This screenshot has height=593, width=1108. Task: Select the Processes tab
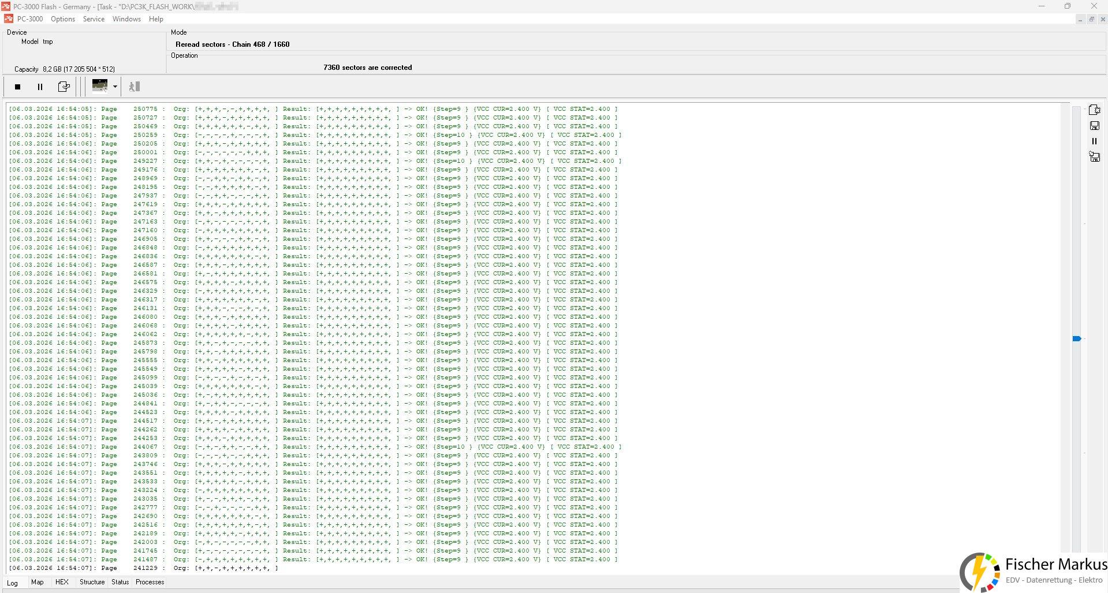click(150, 582)
